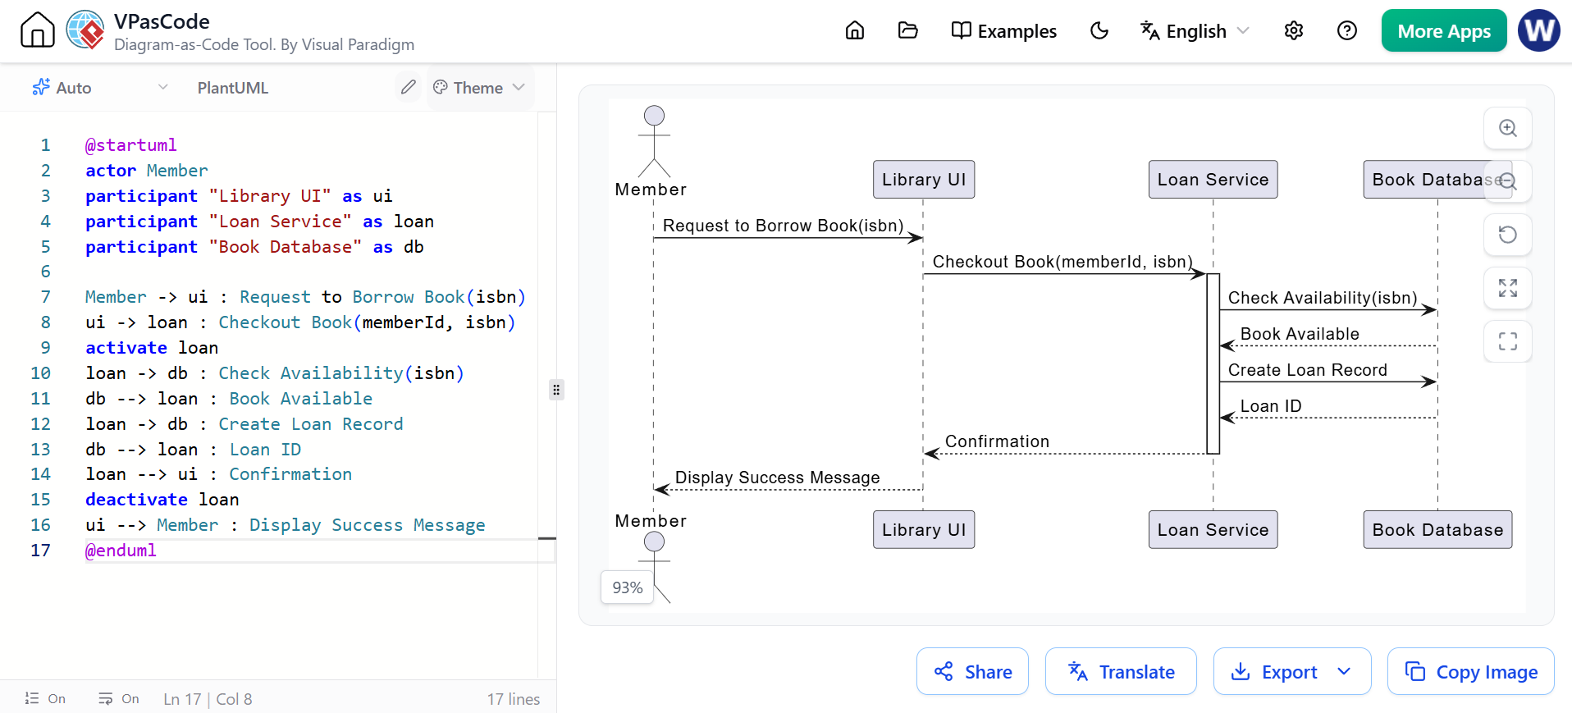Place cursor on the @enduml line

(x=121, y=551)
